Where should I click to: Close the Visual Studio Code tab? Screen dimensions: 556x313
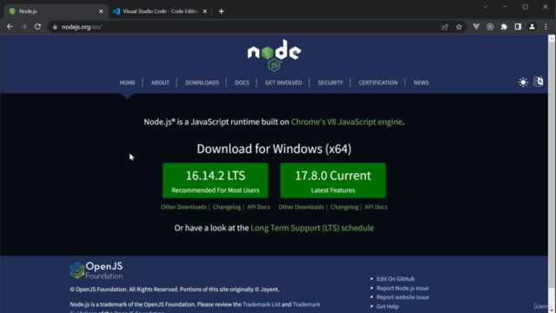click(205, 11)
